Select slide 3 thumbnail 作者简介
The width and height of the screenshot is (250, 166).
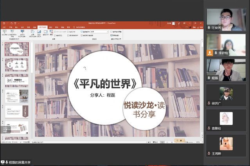[x=16, y=81]
